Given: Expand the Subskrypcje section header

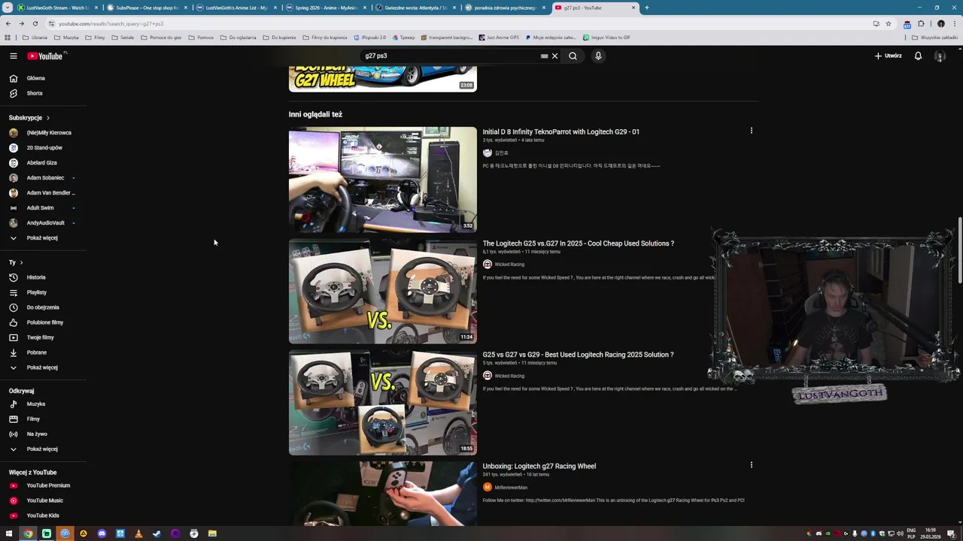Looking at the screenshot, I should 29,118.
